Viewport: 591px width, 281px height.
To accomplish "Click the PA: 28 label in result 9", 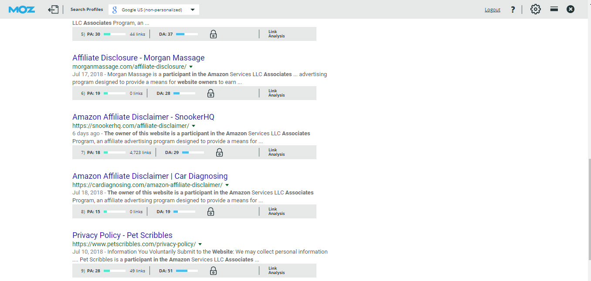I will 94,271.
